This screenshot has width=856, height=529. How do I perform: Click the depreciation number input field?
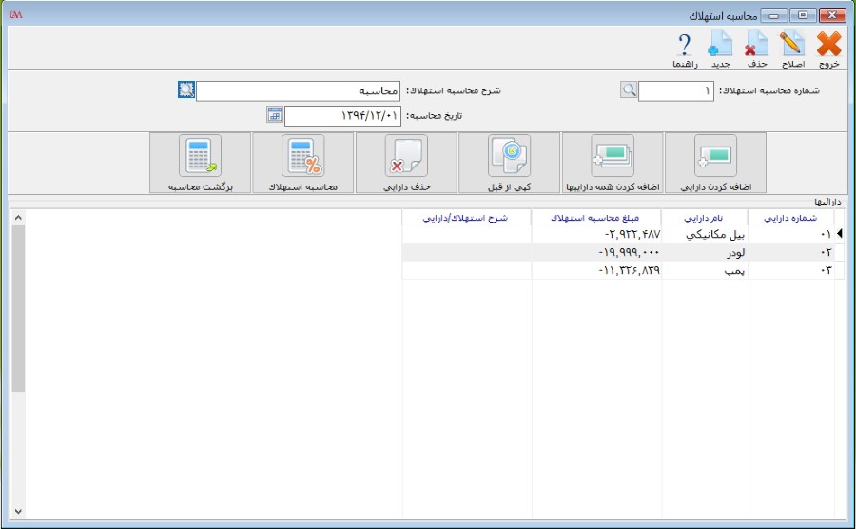[x=675, y=91]
